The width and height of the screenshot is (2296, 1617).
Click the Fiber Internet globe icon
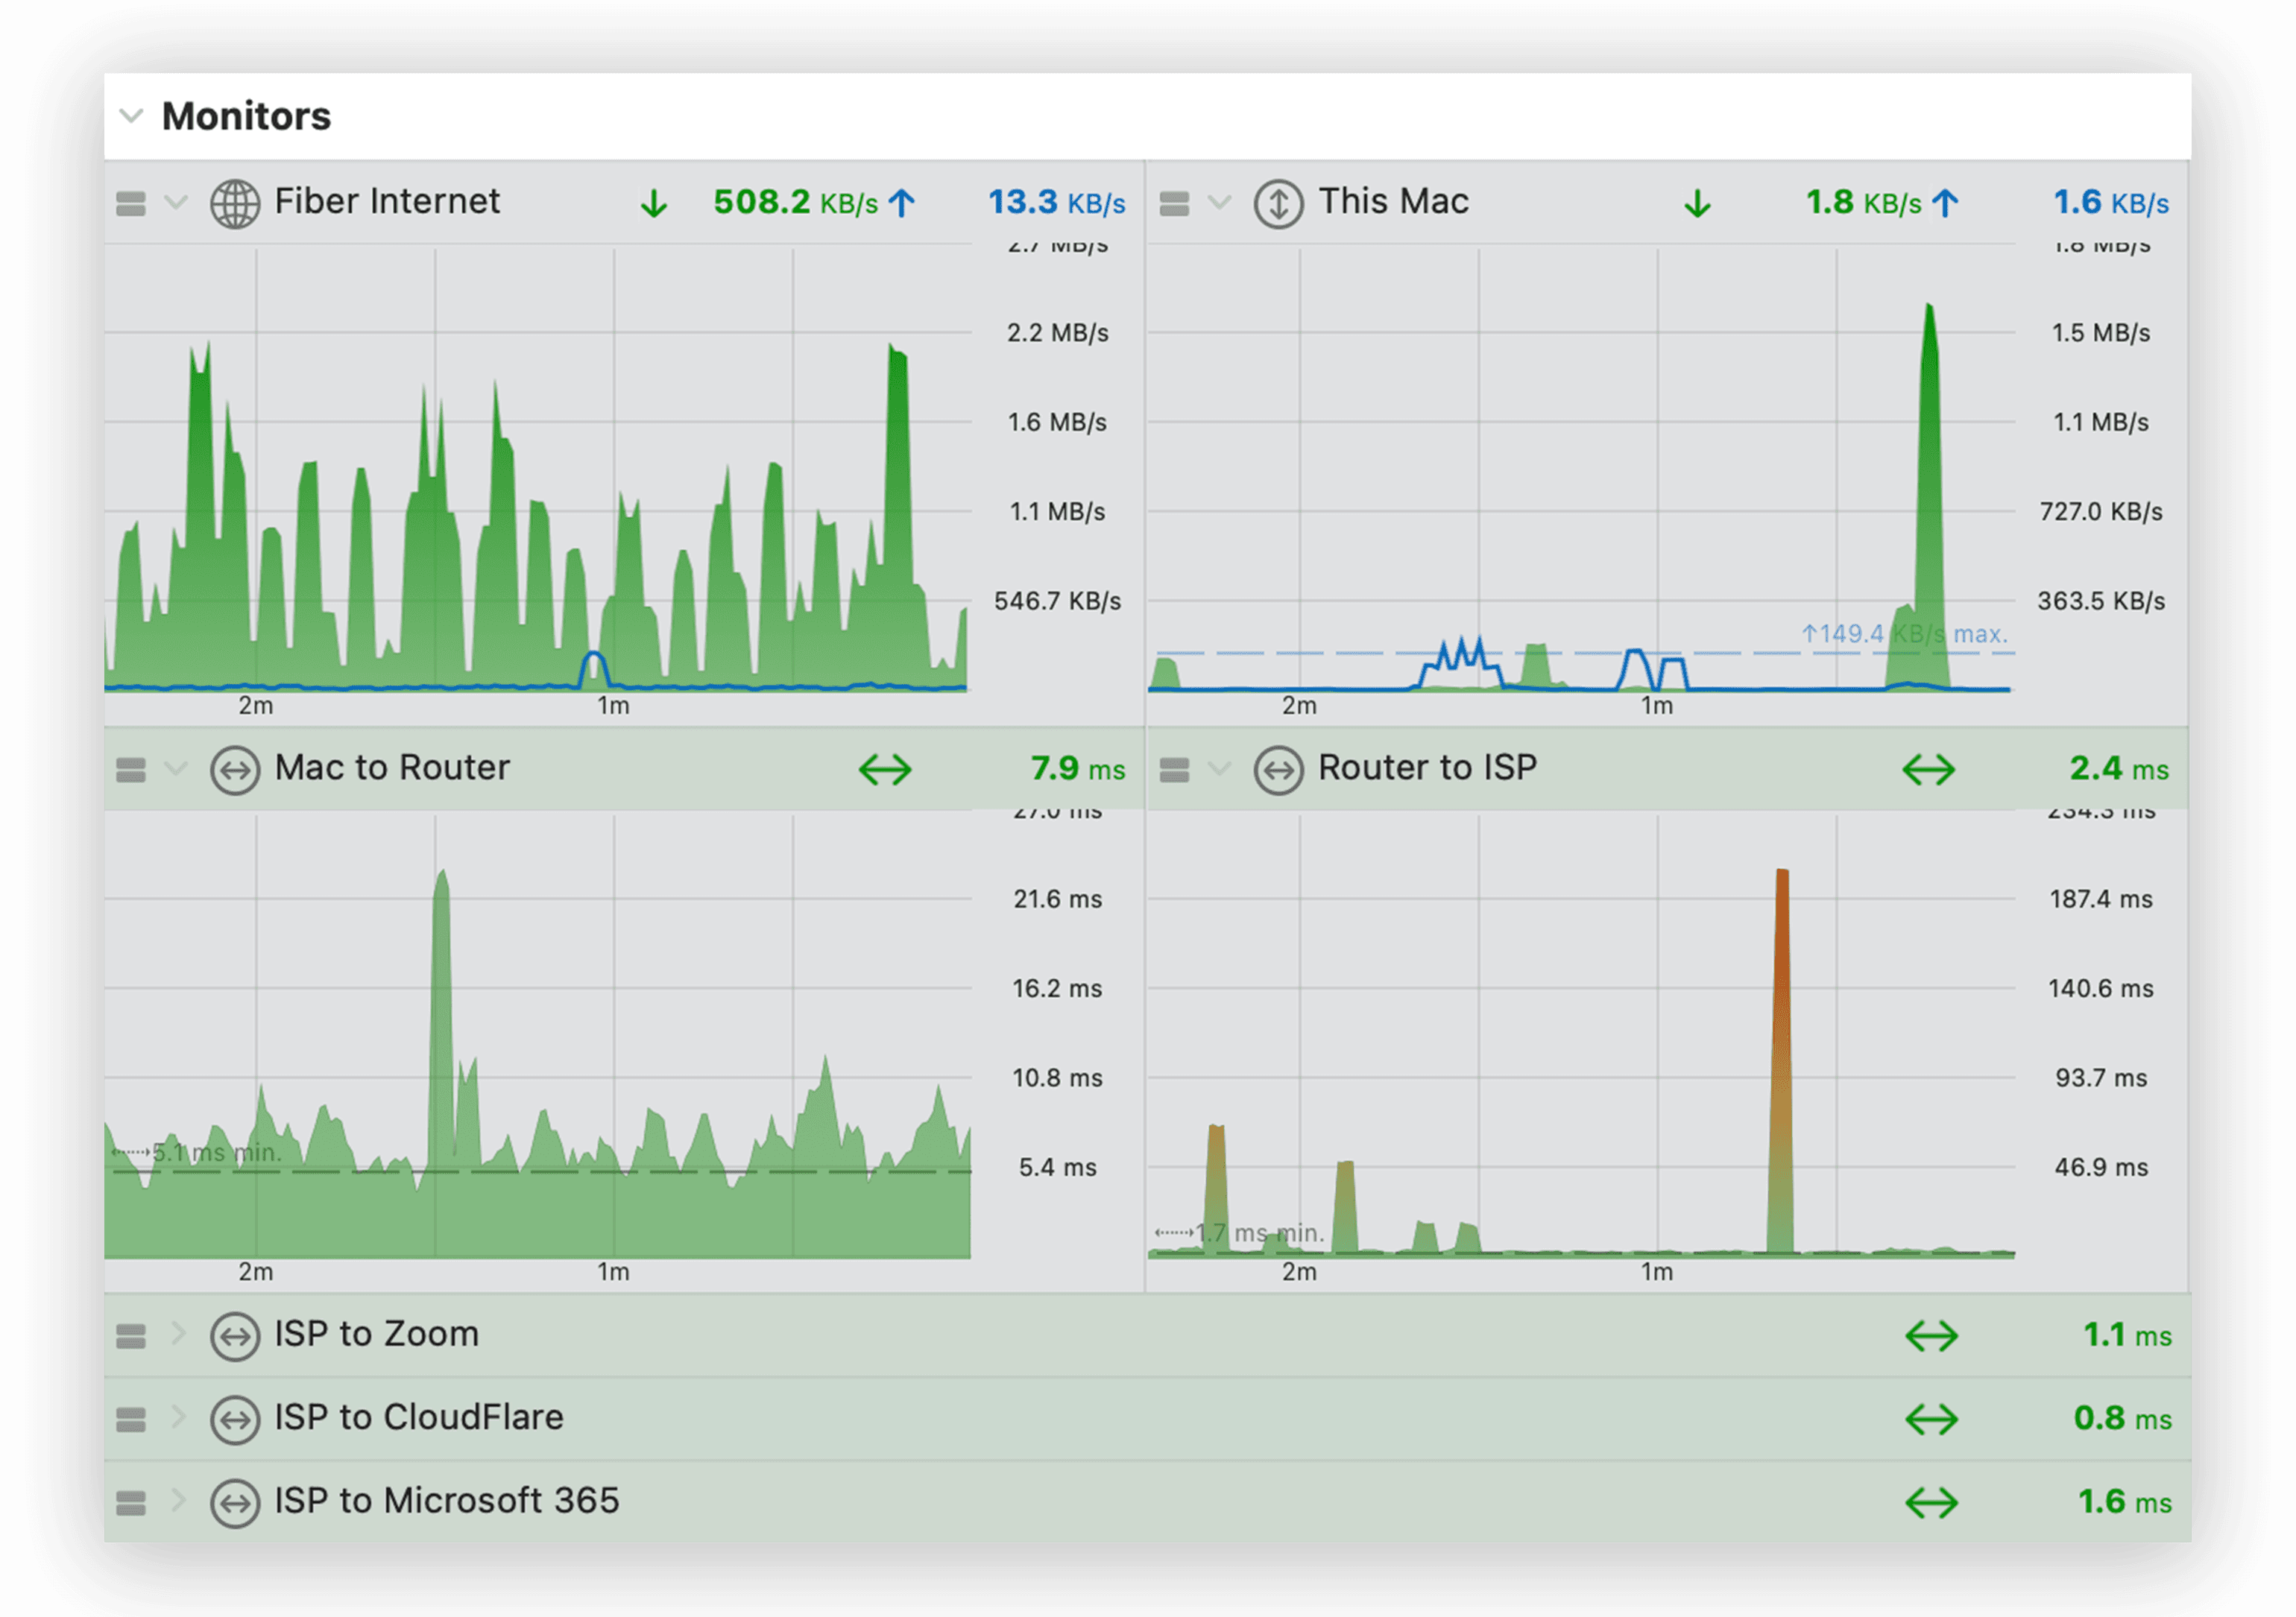pos(235,203)
